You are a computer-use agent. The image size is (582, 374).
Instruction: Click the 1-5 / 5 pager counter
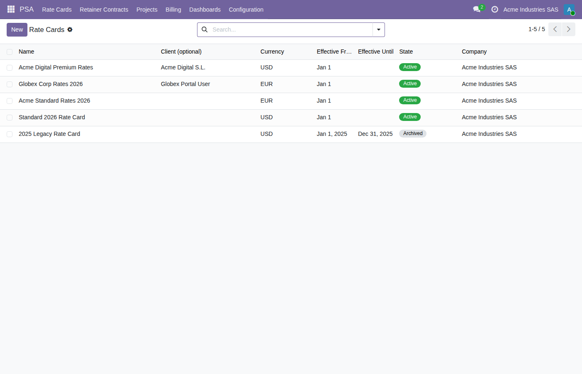tap(537, 29)
